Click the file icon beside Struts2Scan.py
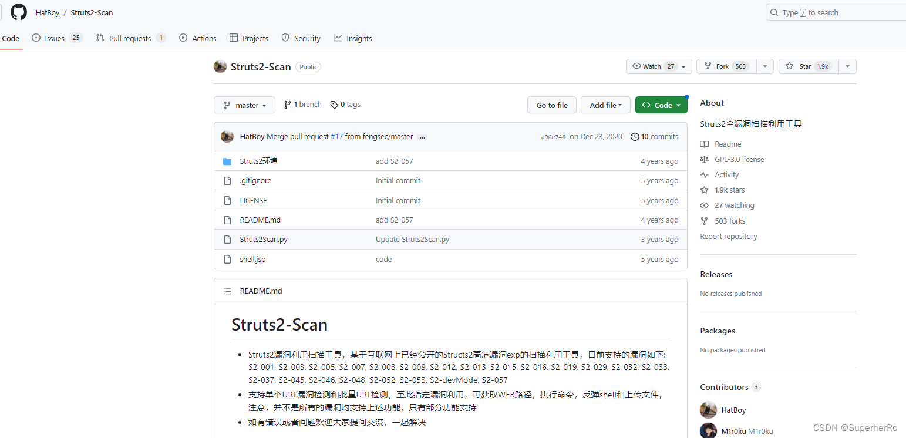 click(227, 240)
